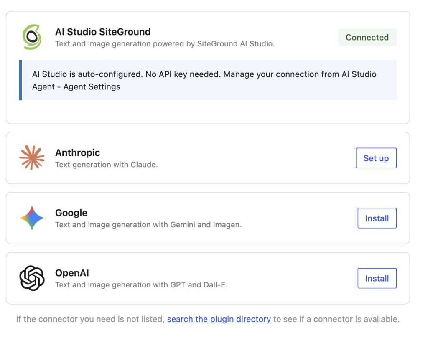Screen dimensions: 428x353
Task: Click the OpenAI knot logo icon
Action: tap(32, 278)
